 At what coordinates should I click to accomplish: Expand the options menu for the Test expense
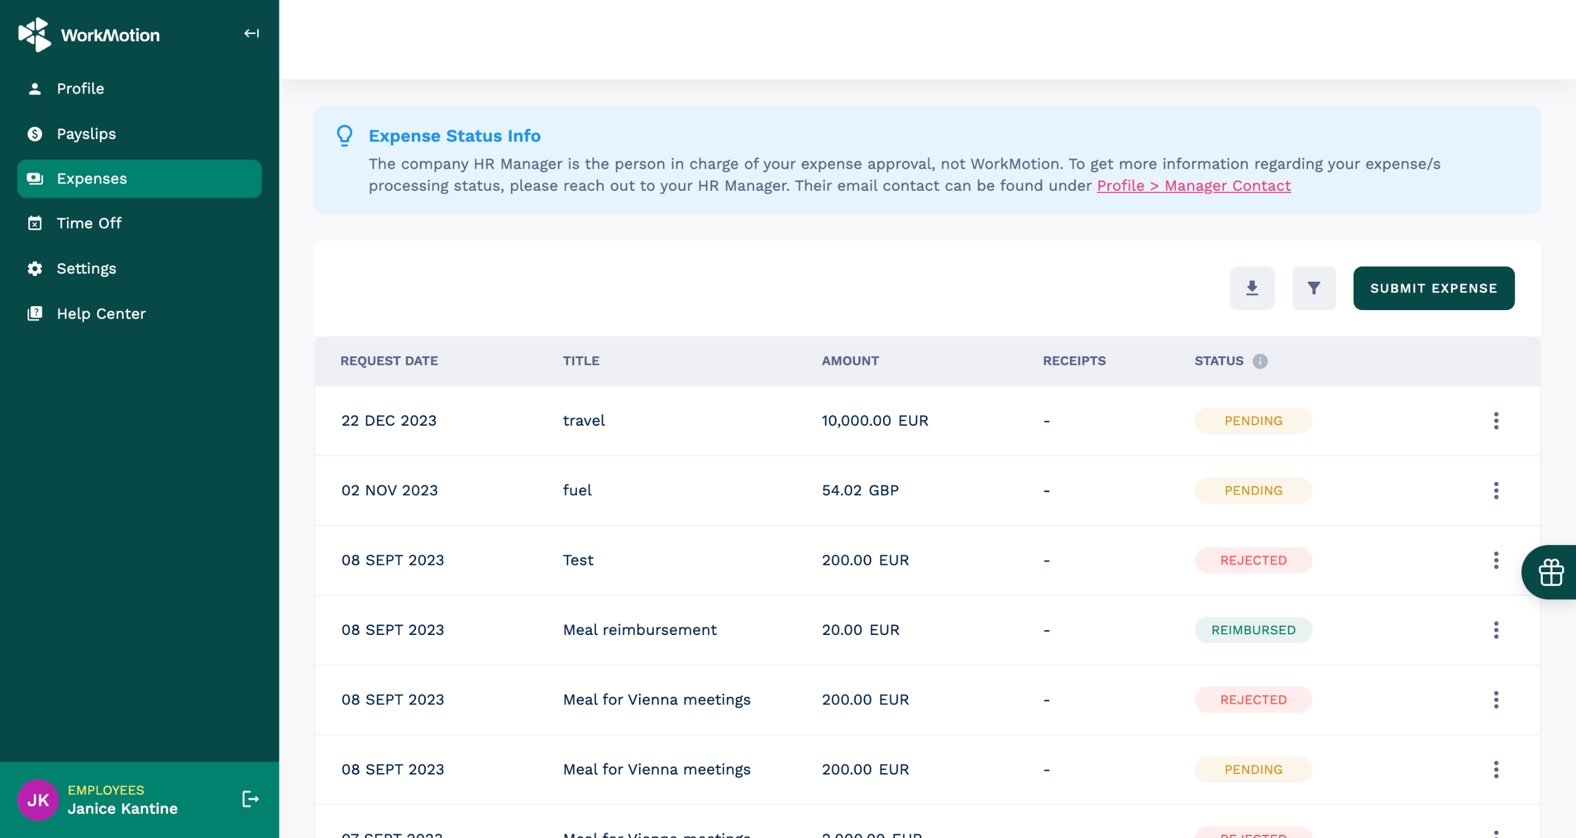(1495, 560)
